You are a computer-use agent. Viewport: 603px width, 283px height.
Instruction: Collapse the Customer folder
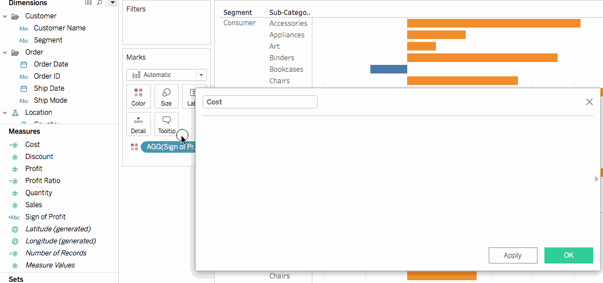(x=5, y=16)
